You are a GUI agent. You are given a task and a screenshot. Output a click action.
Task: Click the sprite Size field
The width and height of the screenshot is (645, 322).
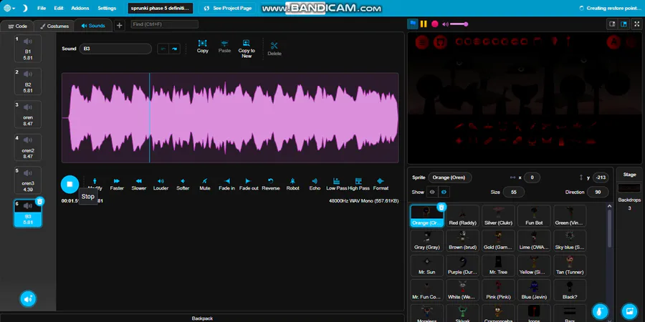click(513, 192)
